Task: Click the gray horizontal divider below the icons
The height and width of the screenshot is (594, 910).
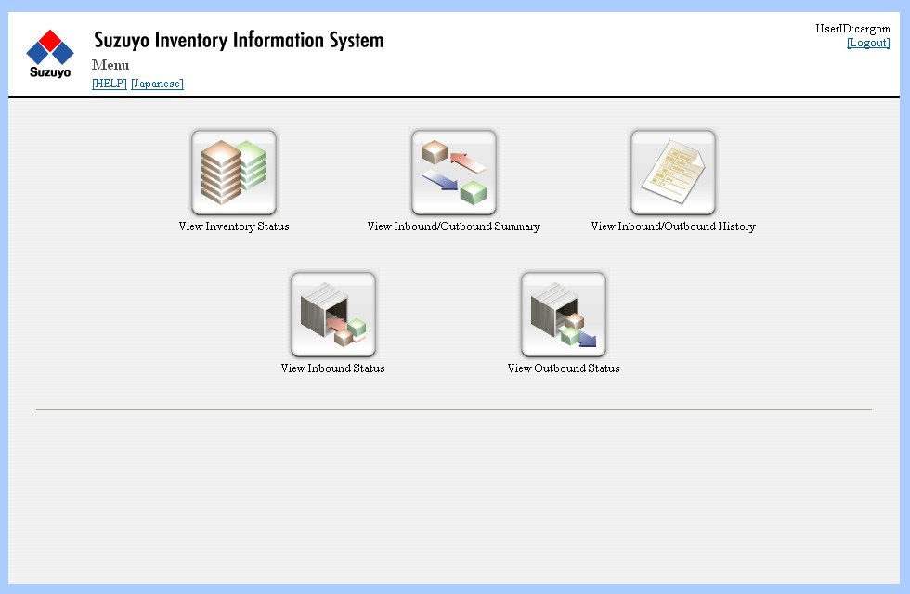Action: tap(453, 409)
